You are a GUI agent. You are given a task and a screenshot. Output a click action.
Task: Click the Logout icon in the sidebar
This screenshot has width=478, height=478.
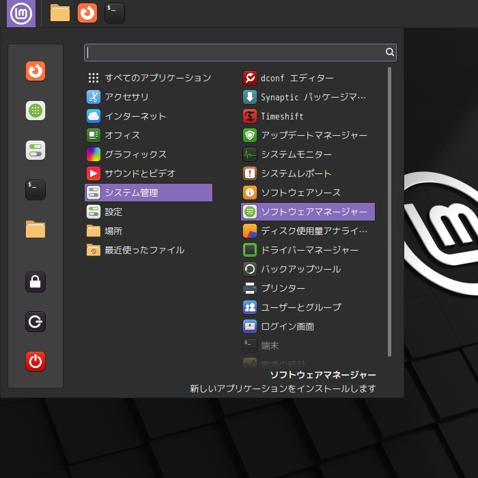pyautogui.click(x=36, y=322)
